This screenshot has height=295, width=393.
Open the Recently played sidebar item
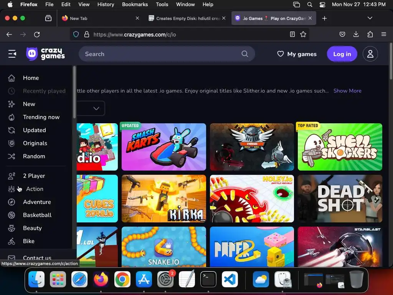click(x=36, y=91)
